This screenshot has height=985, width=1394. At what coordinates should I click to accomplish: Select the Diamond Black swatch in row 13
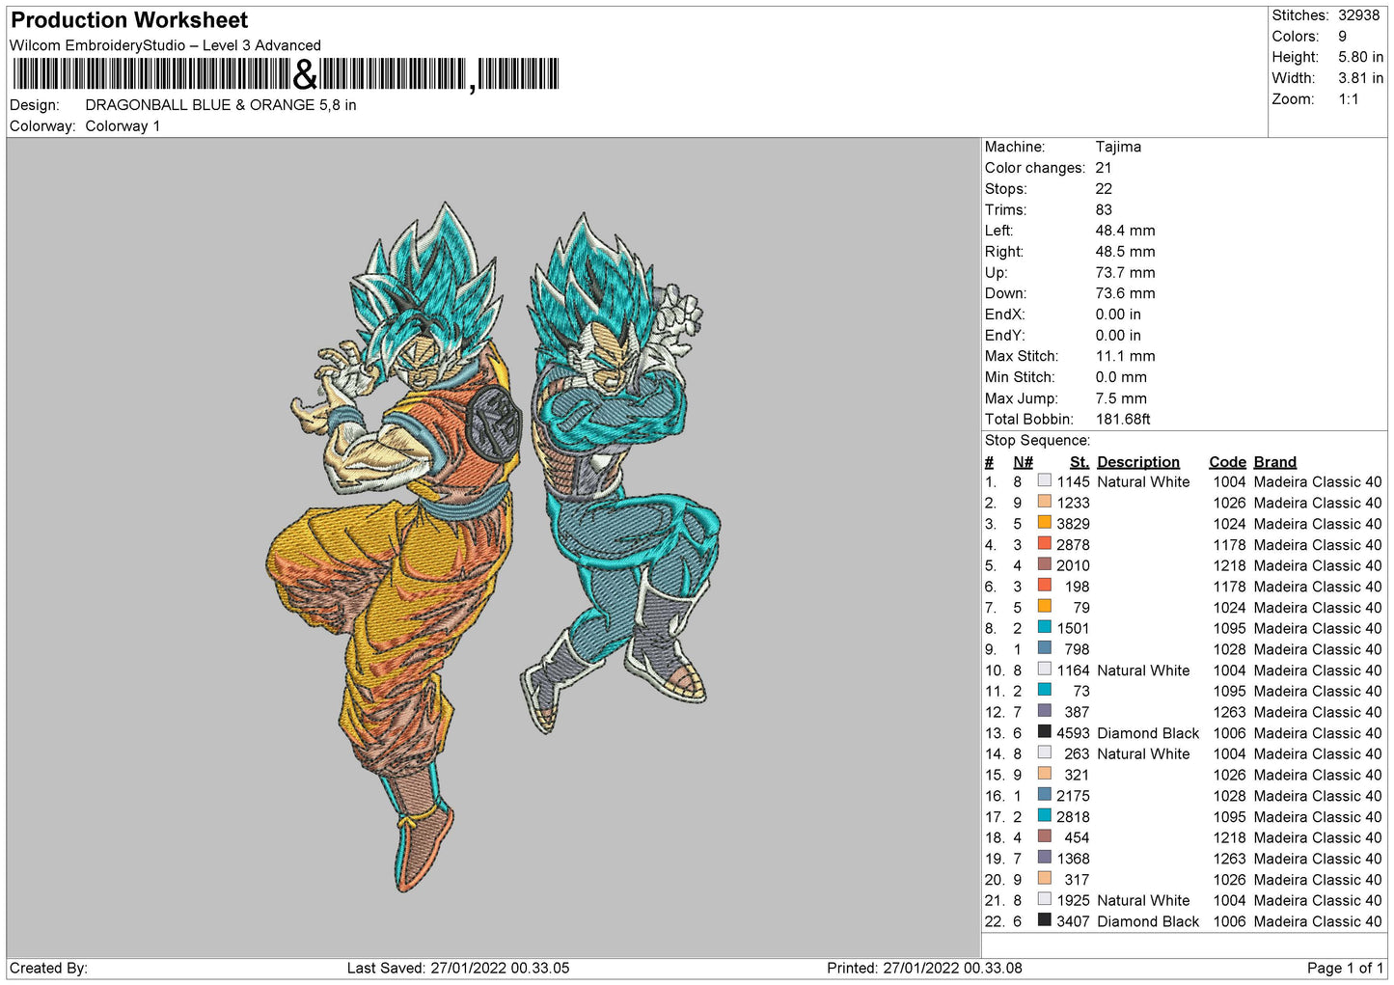(1044, 732)
